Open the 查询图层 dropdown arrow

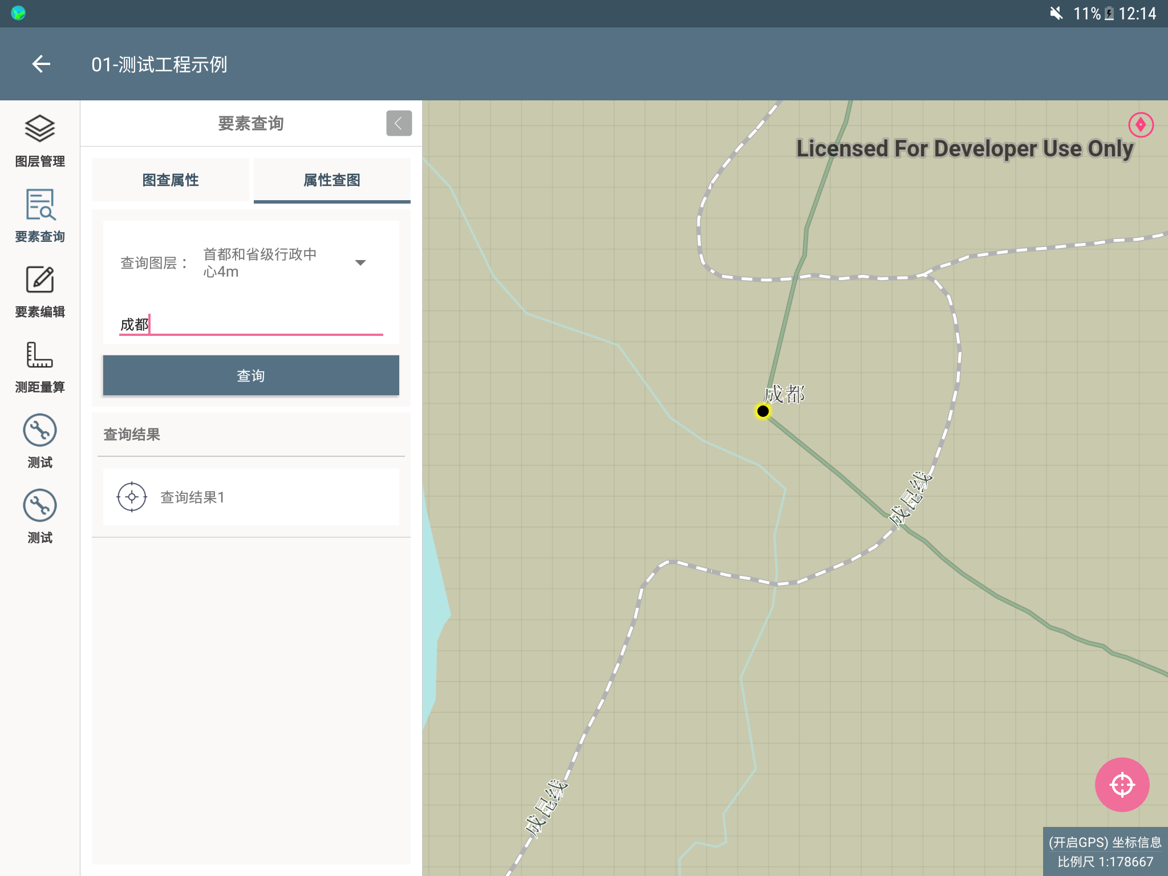coord(360,263)
